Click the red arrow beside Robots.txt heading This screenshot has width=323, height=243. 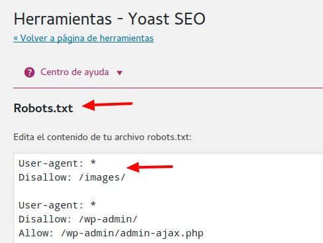pos(107,105)
